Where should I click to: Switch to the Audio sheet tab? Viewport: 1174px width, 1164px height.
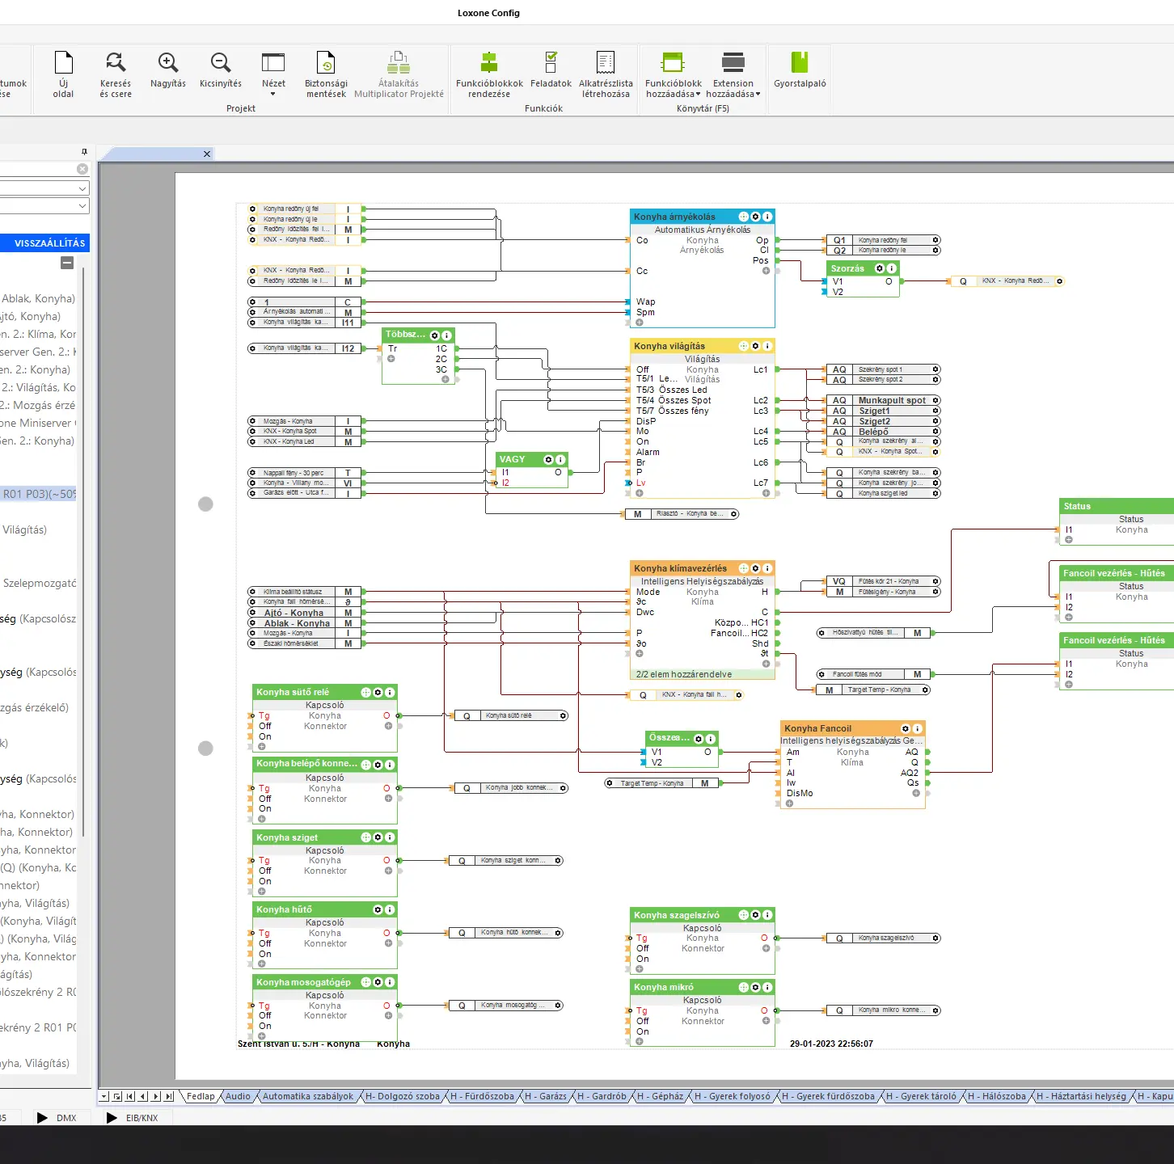pyautogui.click(x=238, y=1097)
